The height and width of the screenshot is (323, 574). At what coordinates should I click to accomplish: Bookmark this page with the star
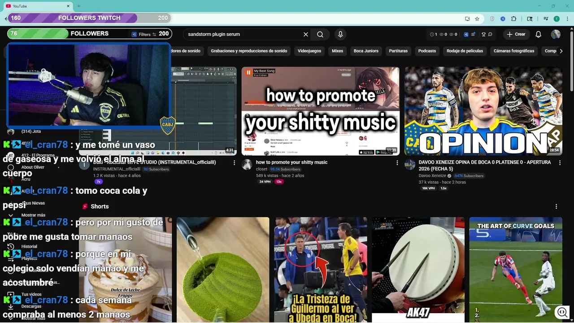click(477, 19)
